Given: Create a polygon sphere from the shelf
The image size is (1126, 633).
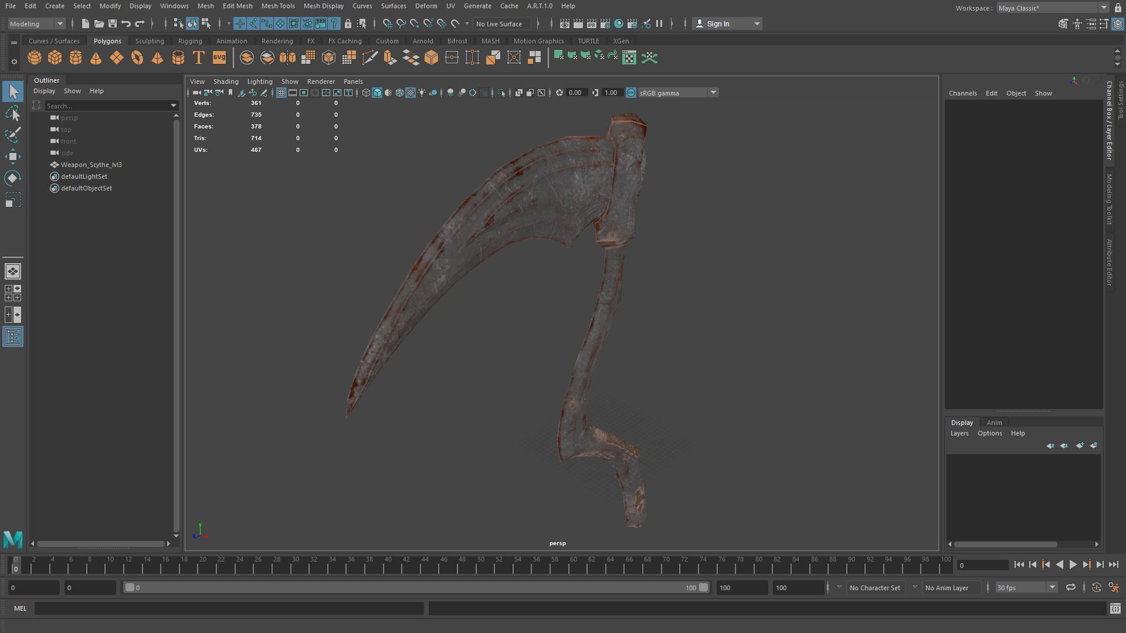Looking at the screenshot, I should (x=35, y=57).
